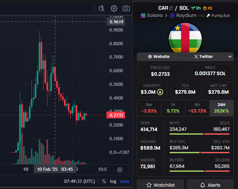238x189 pixels.
Task: Toggle log scale on the chart
Action: coord(113,181)
